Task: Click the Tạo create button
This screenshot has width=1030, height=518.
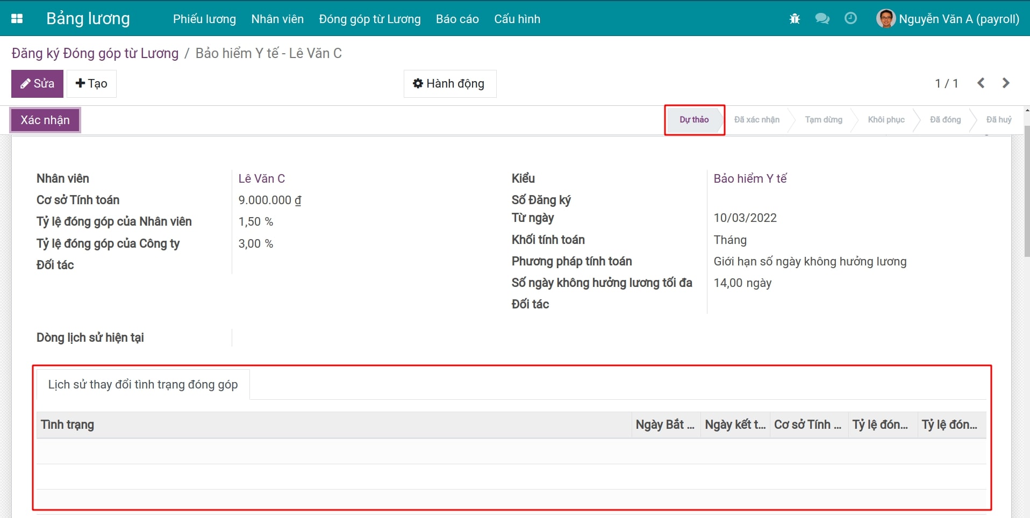Action: (91, 84)
